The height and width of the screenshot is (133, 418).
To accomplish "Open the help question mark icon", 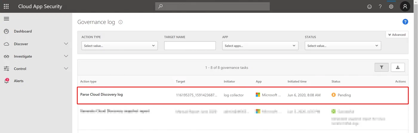I will coord(380,7).
